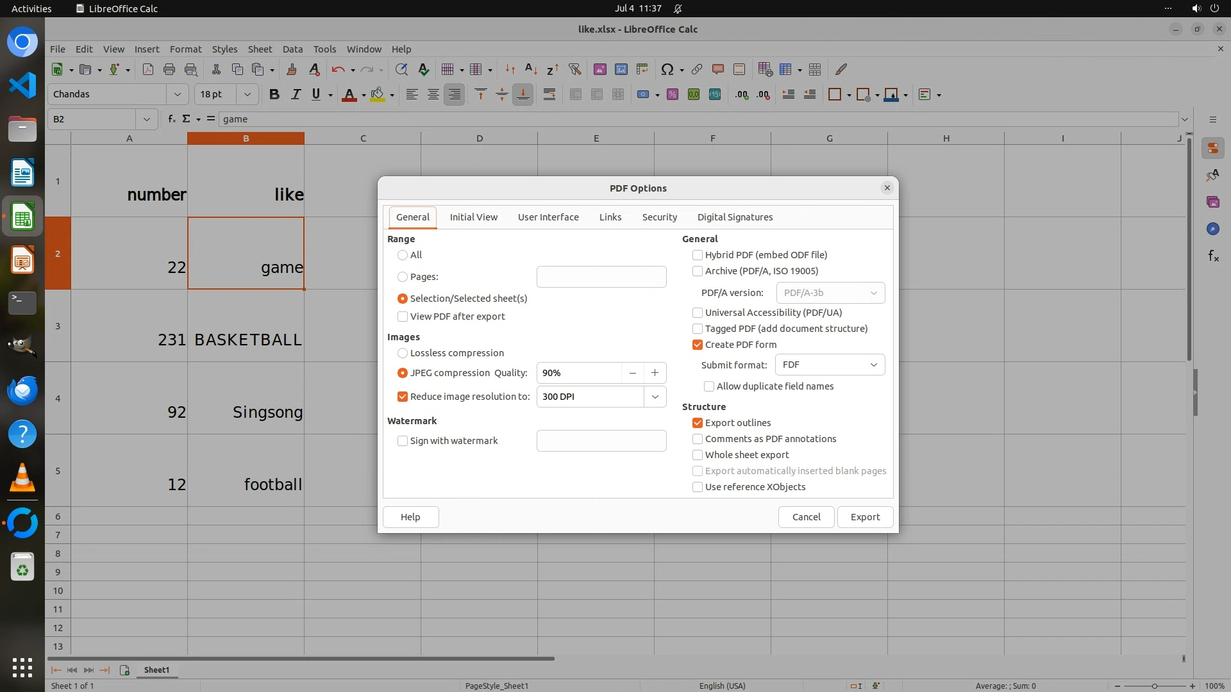Click the Italic formatting icon
Viewport: 1231px width, 692px height.
coord(296,94)
